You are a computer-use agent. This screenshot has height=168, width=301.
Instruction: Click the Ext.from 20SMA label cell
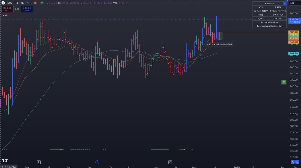point(261,11)
